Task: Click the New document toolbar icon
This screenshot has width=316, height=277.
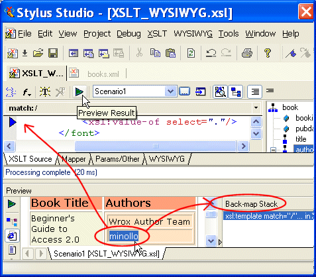Action: tap(13, 53)
